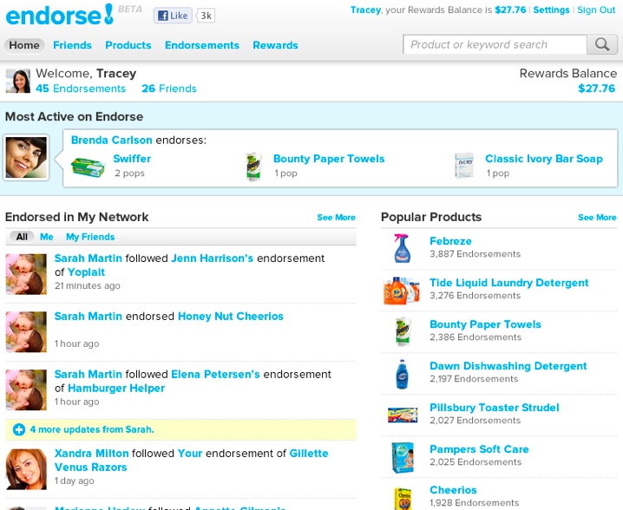Open Elena Petersen's profile link
623x510 pixels.
[215, 374]
